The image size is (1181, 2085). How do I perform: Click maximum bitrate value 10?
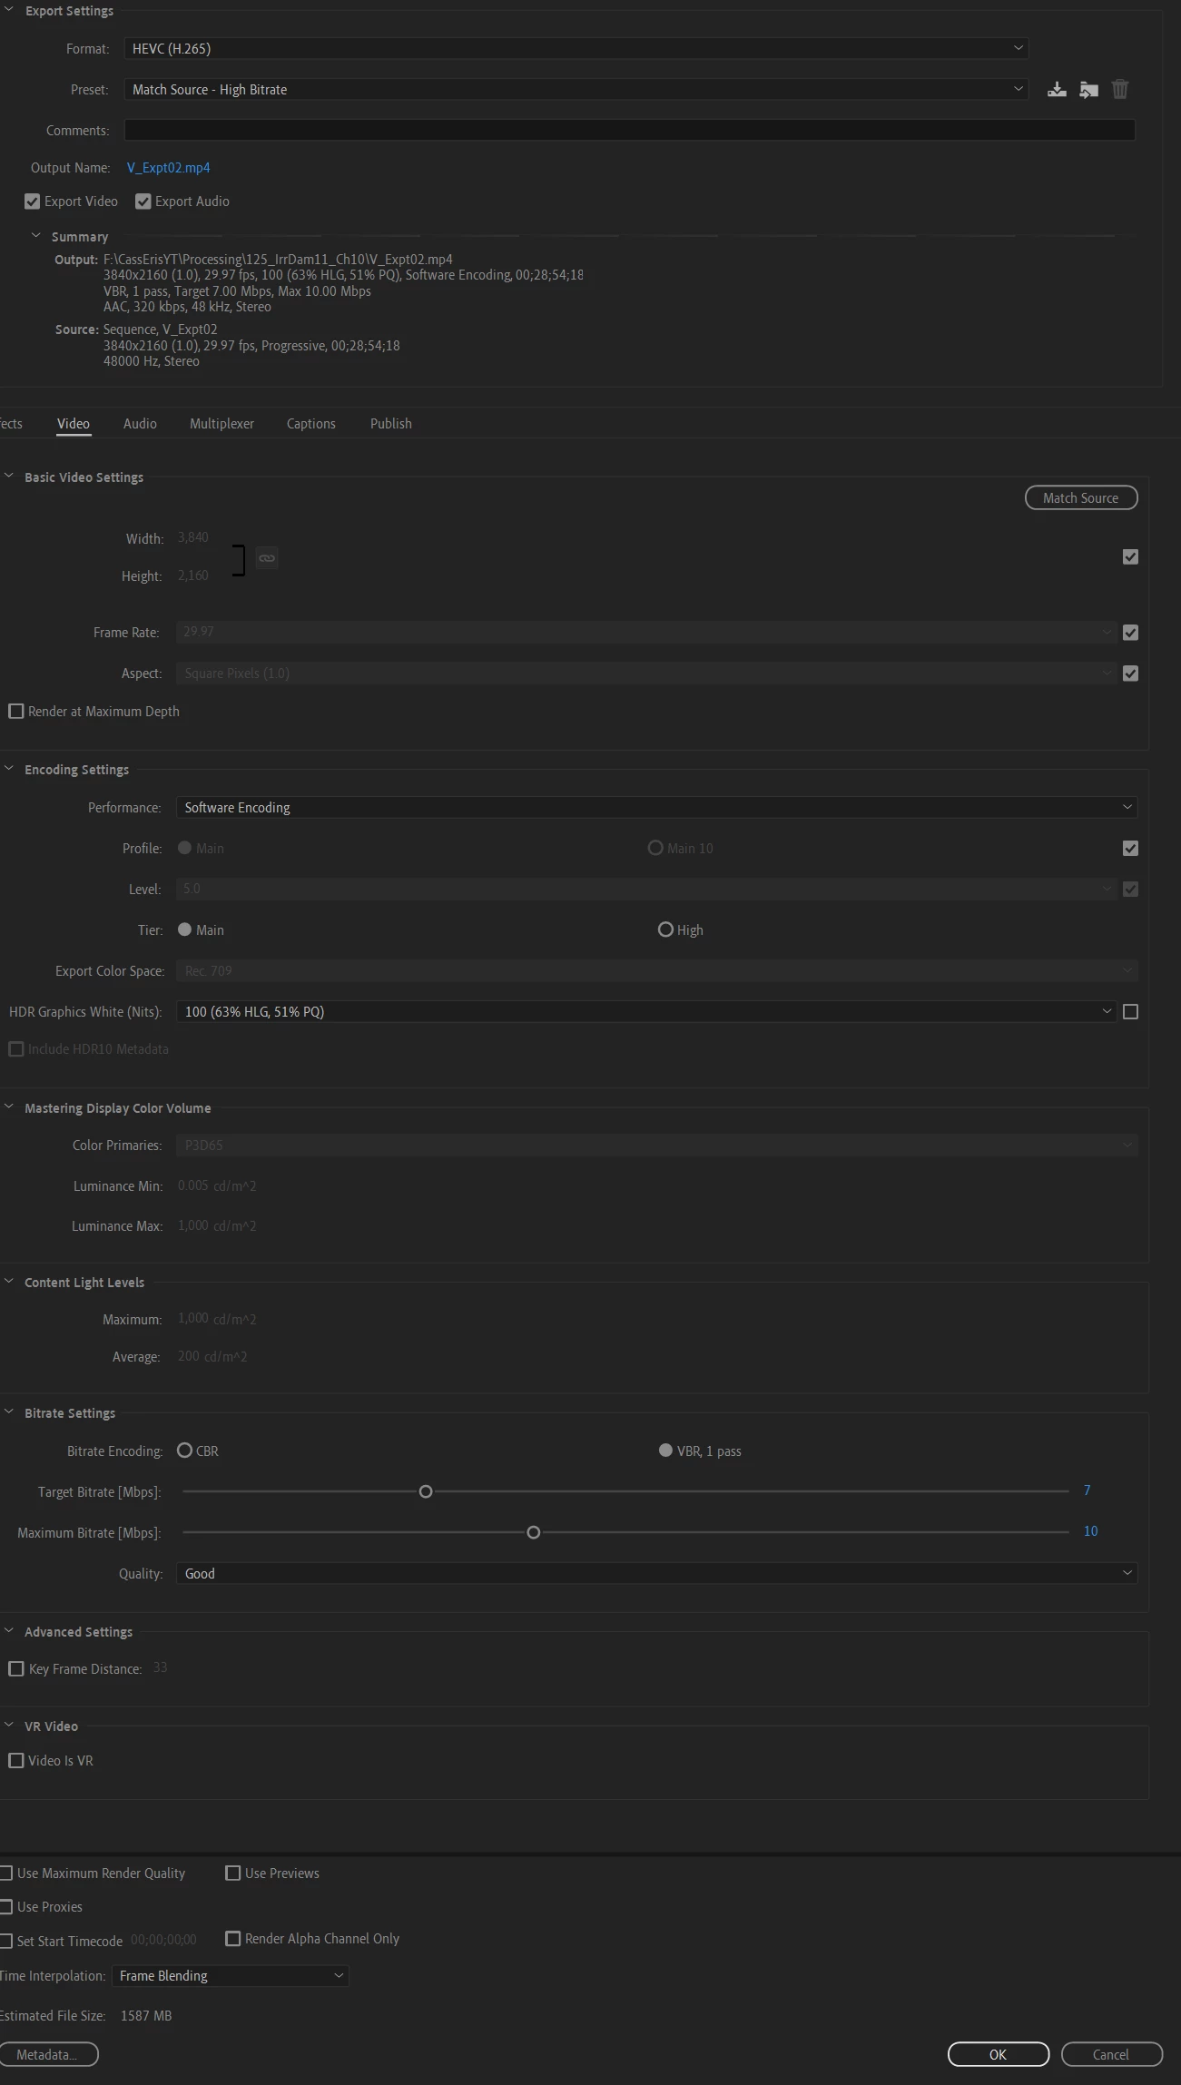tap(1090, 1531)
